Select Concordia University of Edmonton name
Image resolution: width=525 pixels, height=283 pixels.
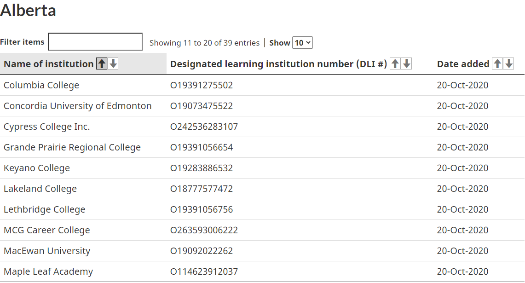[78, 106]
